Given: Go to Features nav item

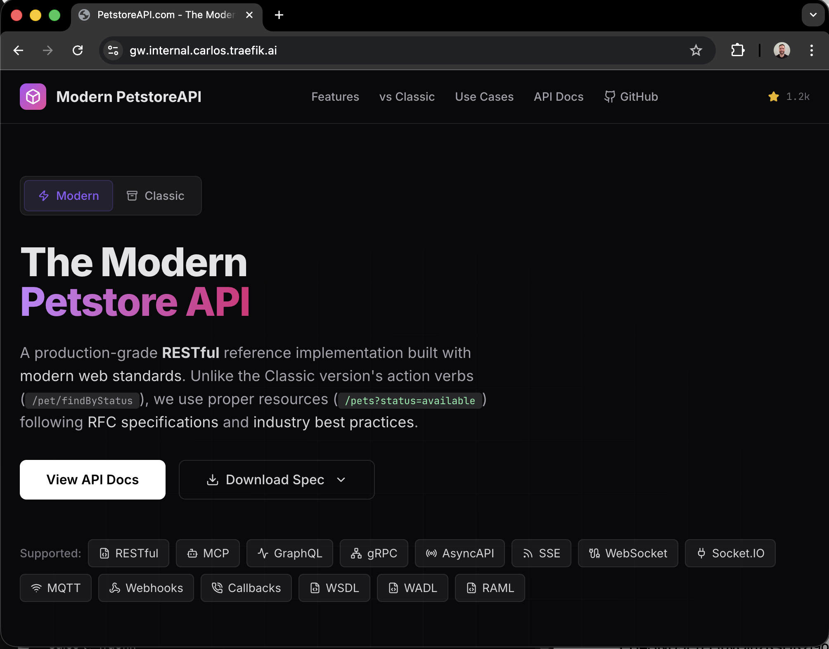Looking at the screenshot, I should (335, 97).
